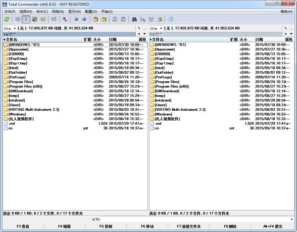Open left panel favorites star button
Image resolution: width=297 pixels, height=232 pixels.
[x=139, y=34]
